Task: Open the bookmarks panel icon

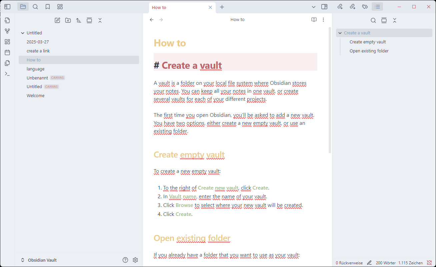Action: 48,7
